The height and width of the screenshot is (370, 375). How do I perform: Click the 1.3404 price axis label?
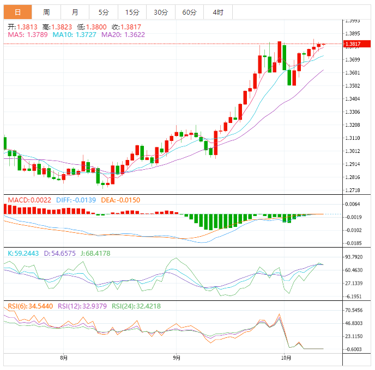[353, 98]
